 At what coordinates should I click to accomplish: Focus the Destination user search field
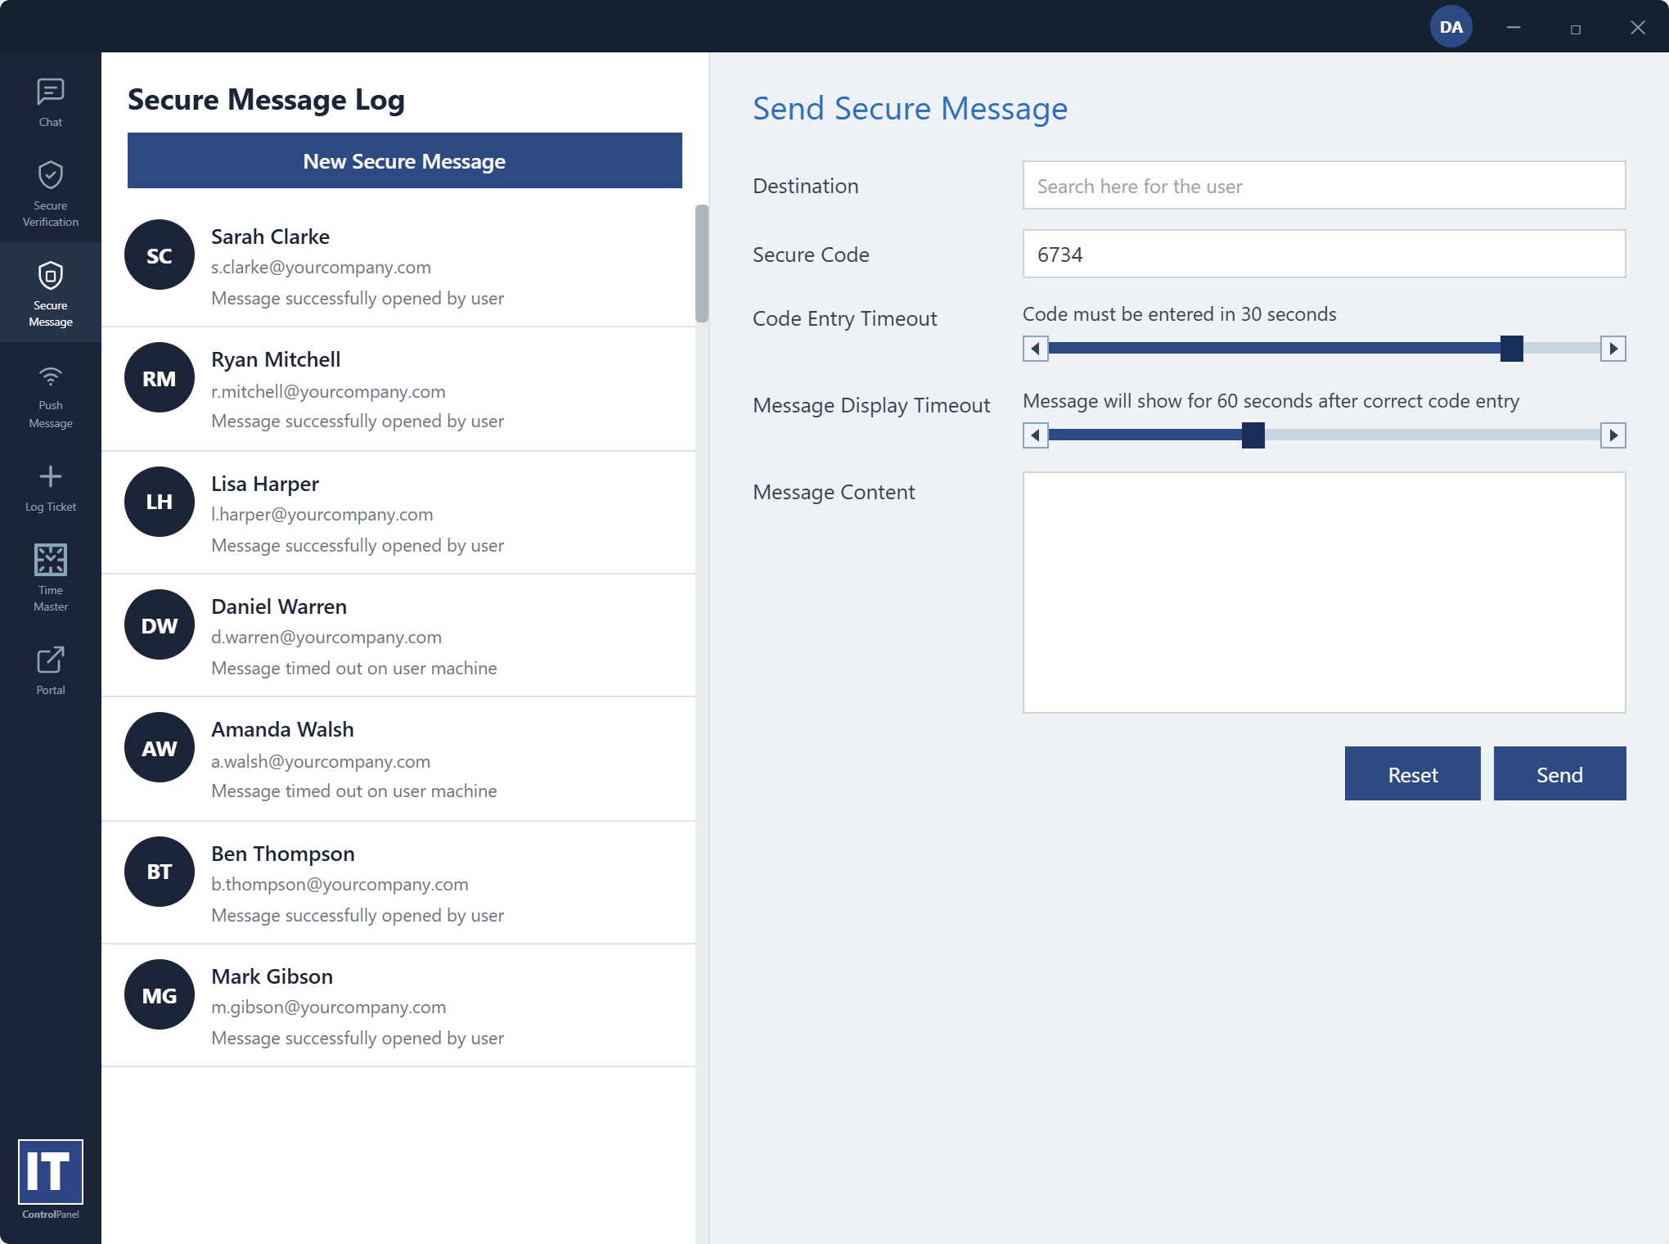(1324, 185)
